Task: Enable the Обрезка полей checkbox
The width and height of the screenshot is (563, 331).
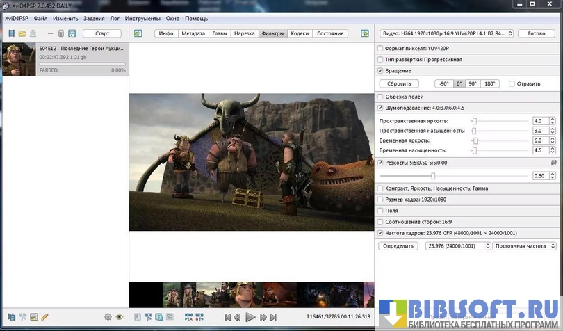Action: tap(380, 97)
